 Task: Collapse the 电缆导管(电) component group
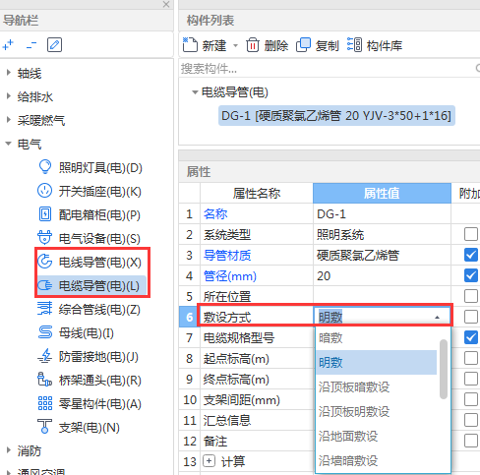tap(195, 92)
